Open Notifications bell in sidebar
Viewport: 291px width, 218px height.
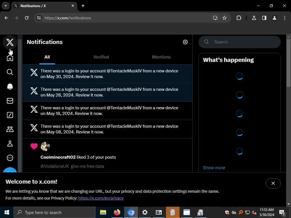10,86
